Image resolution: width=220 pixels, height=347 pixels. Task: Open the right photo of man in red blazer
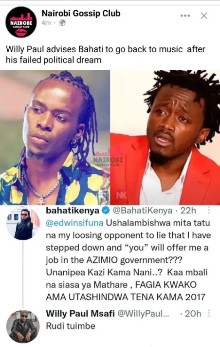(x=165, y=137)
